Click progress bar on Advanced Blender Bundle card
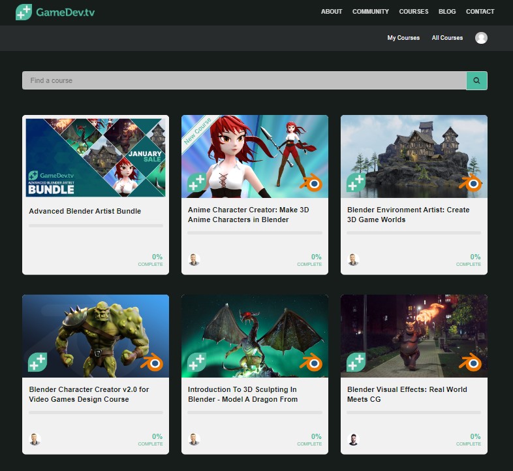The image size is (513, 471). click(96, 225)
